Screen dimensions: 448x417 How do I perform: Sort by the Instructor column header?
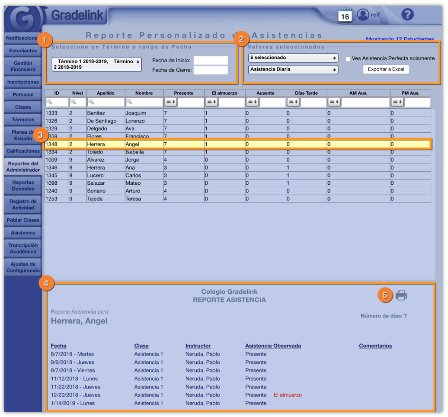click(198, 346)
